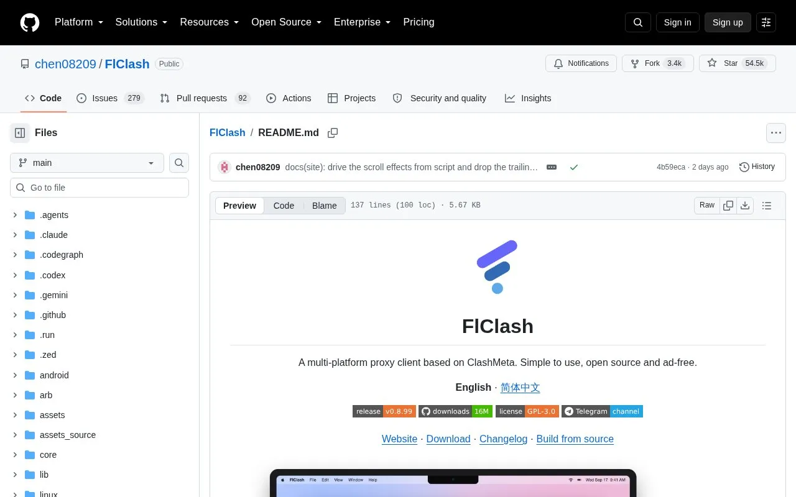Viewport: 796px width, 497px height.
Task: Copy the README.md file path
Action: (x=333, y=133)
